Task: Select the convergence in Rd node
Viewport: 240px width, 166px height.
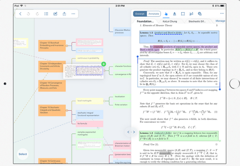Action: [x=122, y=75]
